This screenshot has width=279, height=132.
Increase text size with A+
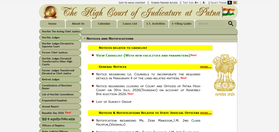(196, 3)
